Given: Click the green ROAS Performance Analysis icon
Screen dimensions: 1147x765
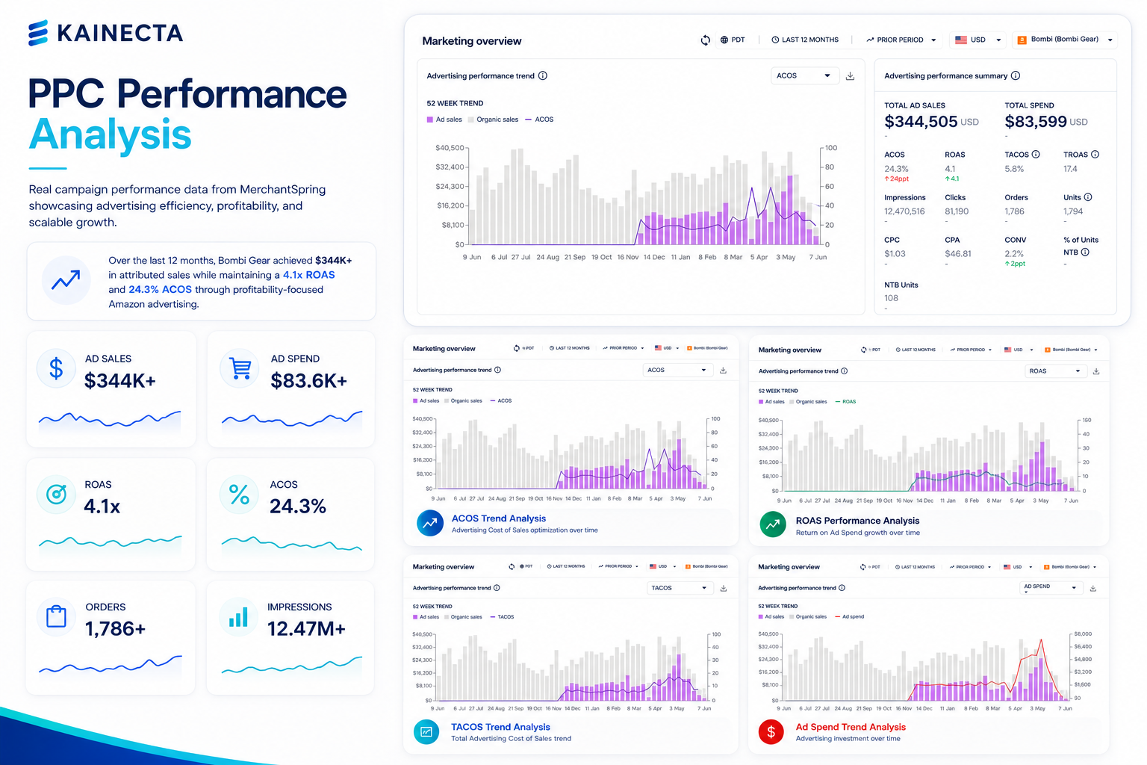Looking at the screenshot, I should tap(773, 525).
